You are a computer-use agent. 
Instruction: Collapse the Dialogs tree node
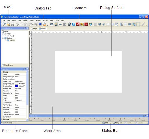3,38
